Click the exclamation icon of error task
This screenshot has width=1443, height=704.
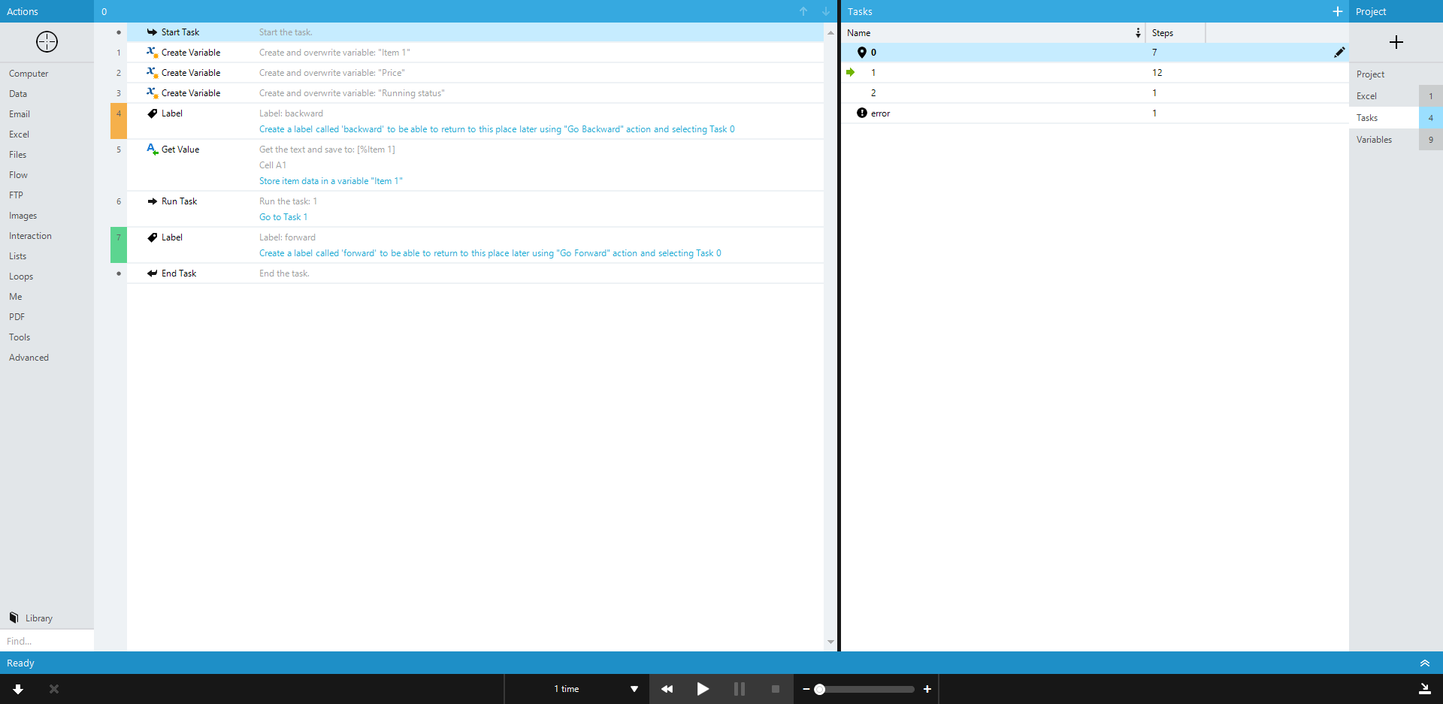[862, 113]
